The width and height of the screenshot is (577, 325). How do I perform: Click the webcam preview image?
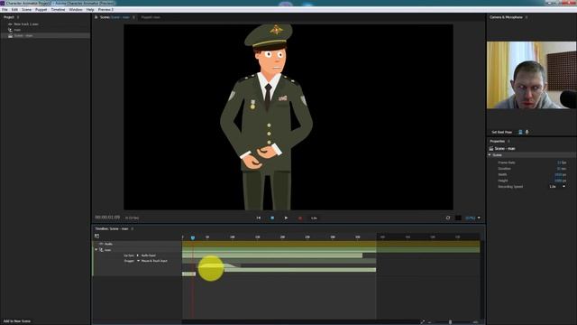point(532,75)
